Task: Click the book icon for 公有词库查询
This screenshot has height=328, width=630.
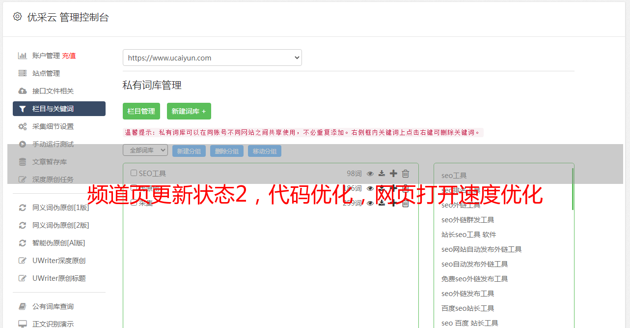Action: (x=23, y=306)
